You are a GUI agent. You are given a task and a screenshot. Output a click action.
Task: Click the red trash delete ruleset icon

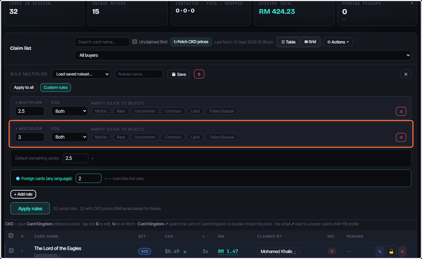coord(199,74)
